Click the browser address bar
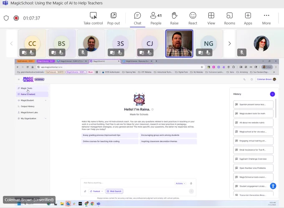This screenshot has width=284, height=208. point(119,67)
